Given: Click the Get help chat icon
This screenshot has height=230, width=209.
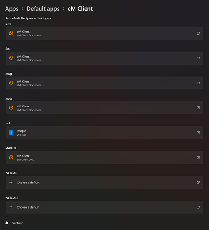Looking at the screenshot, I should (x=7, y=223).
